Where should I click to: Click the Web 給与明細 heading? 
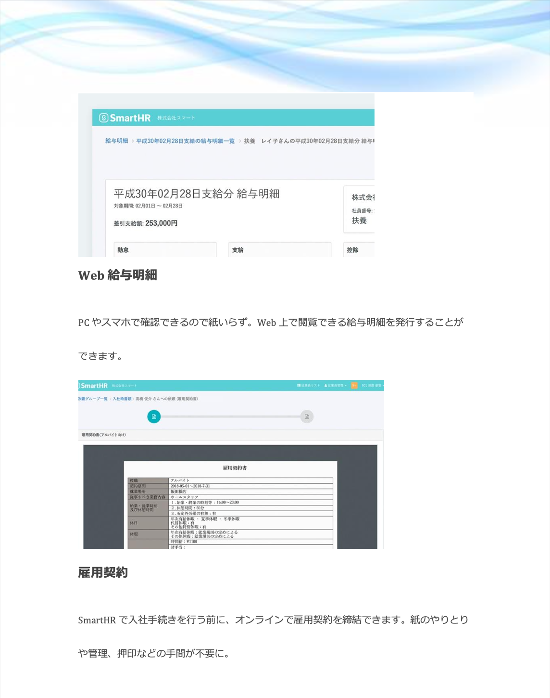click(x=118, y=275)
